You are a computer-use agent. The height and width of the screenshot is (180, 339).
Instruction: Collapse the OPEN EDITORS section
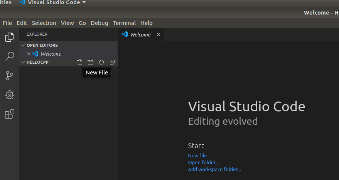point(23,45)
